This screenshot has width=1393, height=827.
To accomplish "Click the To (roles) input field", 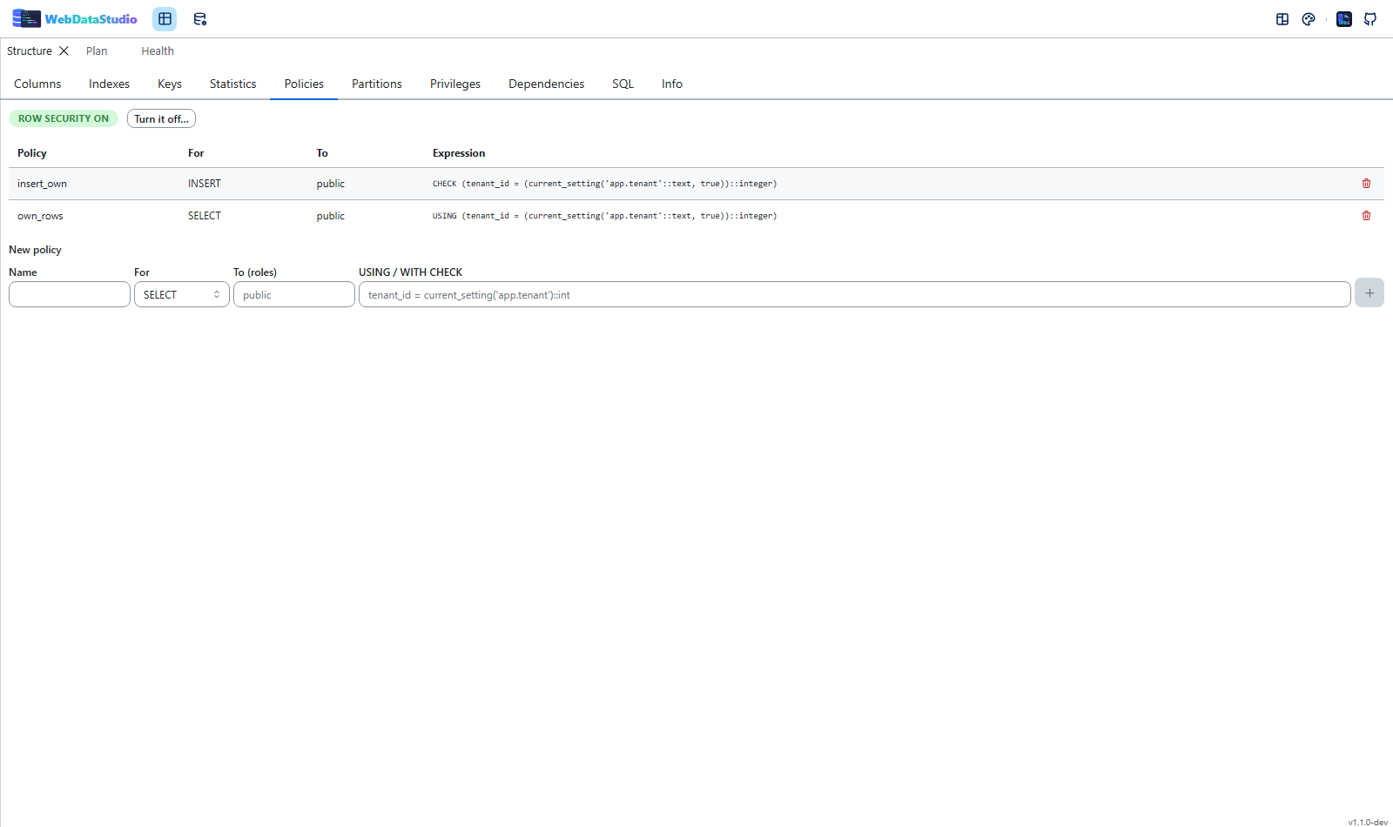I will (294, 294).
